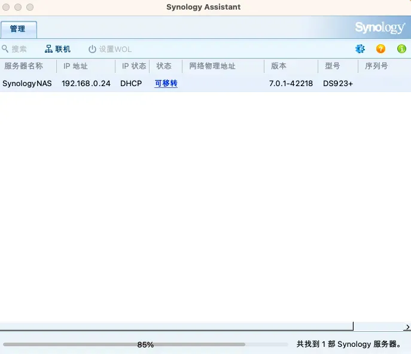Click the horizontal scrollbar right arrow
This screenshot has height=354, width=411.
click(x=407, y=326)
